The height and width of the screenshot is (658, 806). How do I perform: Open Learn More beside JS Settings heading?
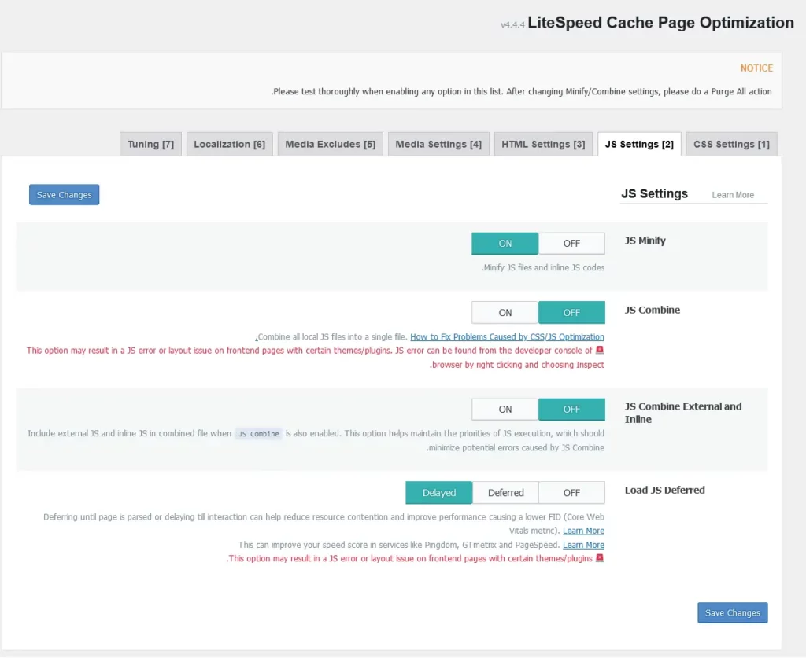[x=733, y=195]
